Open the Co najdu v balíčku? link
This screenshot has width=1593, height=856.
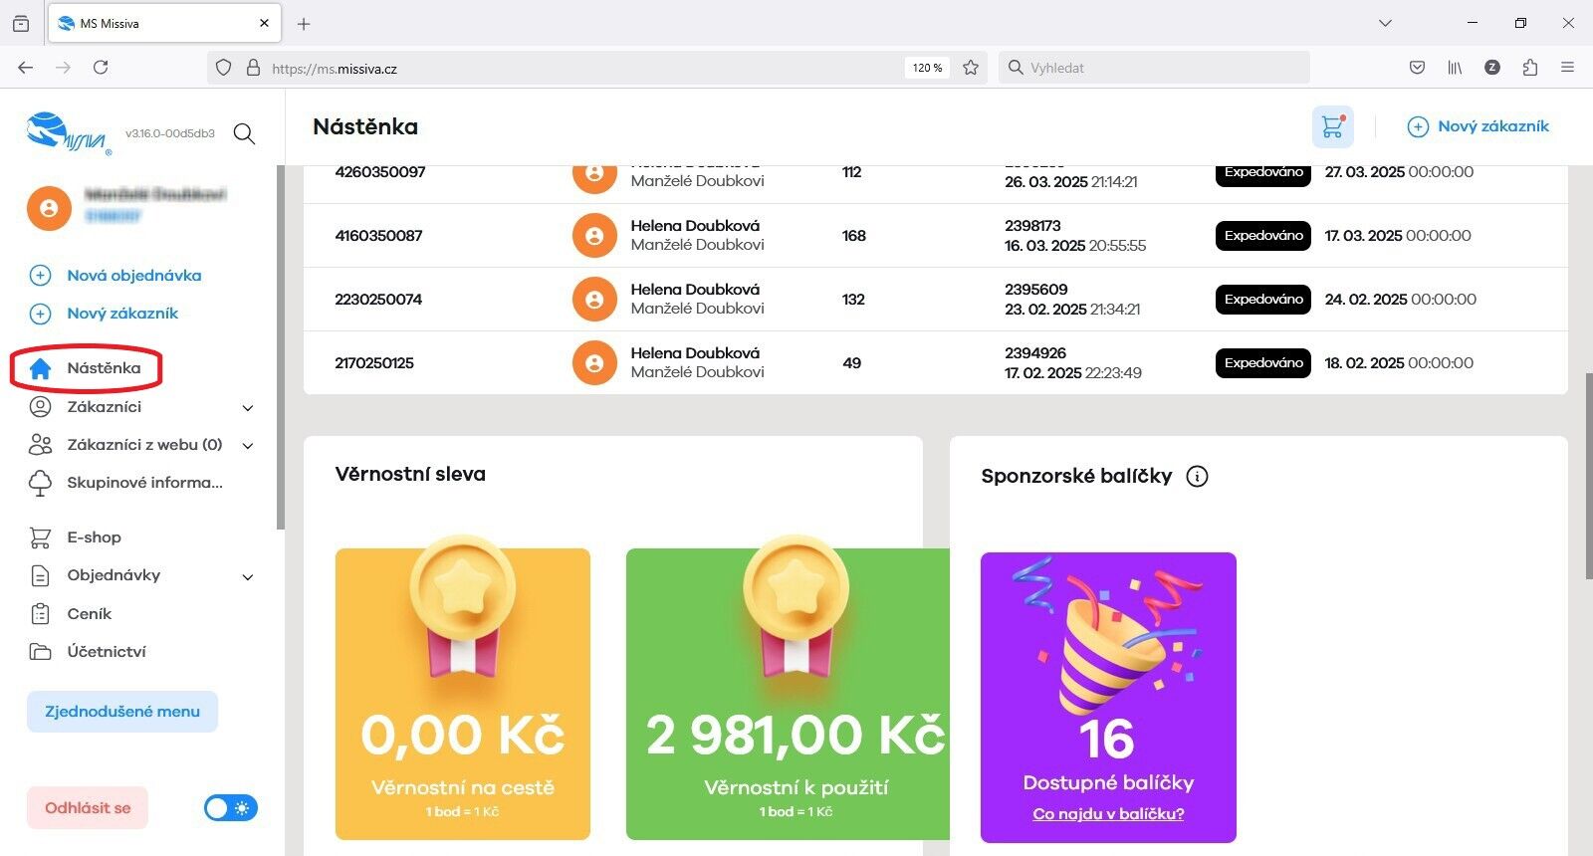tap(1108, 814)
